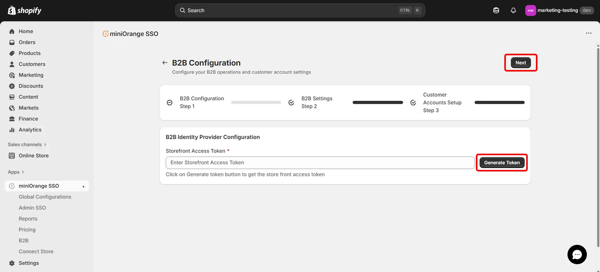Open the marketing-testing account menu
The height and width of the screenshot is (272, 600).
point(559,10)
